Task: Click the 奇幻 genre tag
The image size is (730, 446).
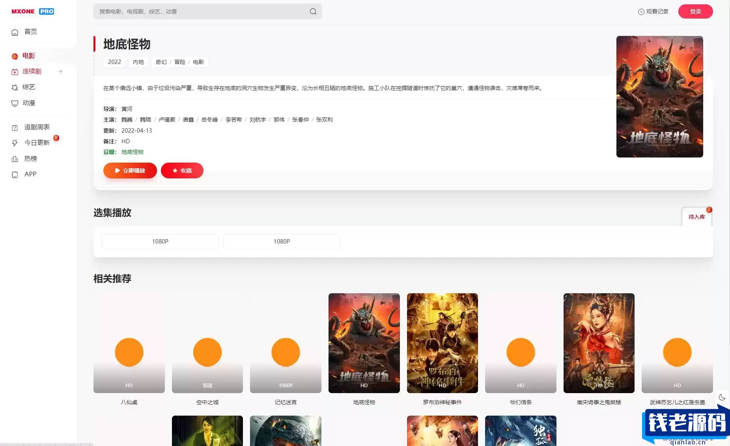Action: click(161, 62)
